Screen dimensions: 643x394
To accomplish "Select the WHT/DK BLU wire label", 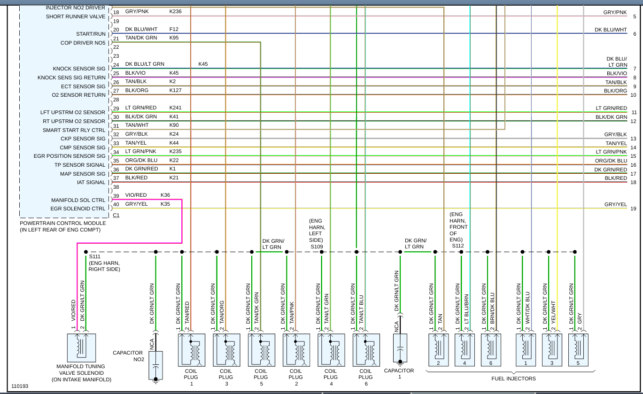I will 528,309.
